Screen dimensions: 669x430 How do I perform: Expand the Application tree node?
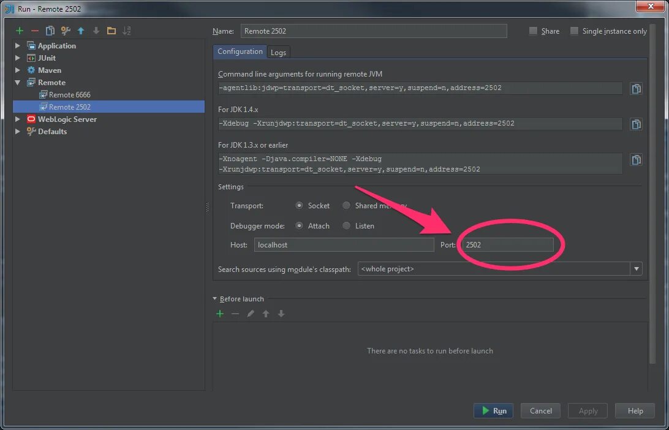pos(18,46)
